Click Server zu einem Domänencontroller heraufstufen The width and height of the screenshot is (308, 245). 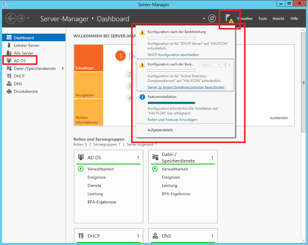coord(186,87)
